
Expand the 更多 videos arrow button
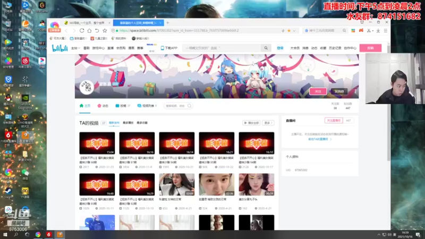coord(268,123)
